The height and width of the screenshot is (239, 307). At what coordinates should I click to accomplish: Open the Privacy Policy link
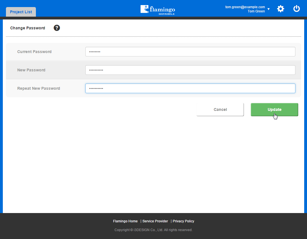(183, 221)
